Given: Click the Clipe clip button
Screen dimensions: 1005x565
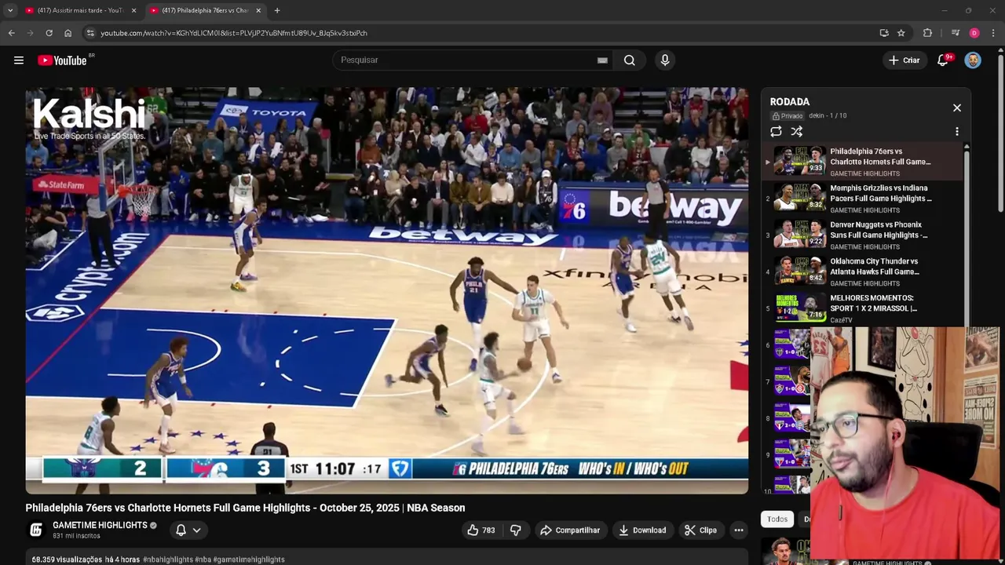Looking at the screenshot, I should (700, 530).
